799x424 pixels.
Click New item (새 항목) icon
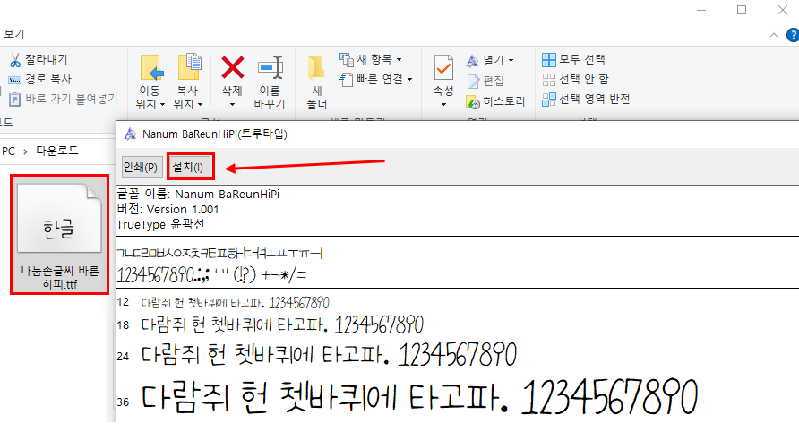(x=347, y=60)
